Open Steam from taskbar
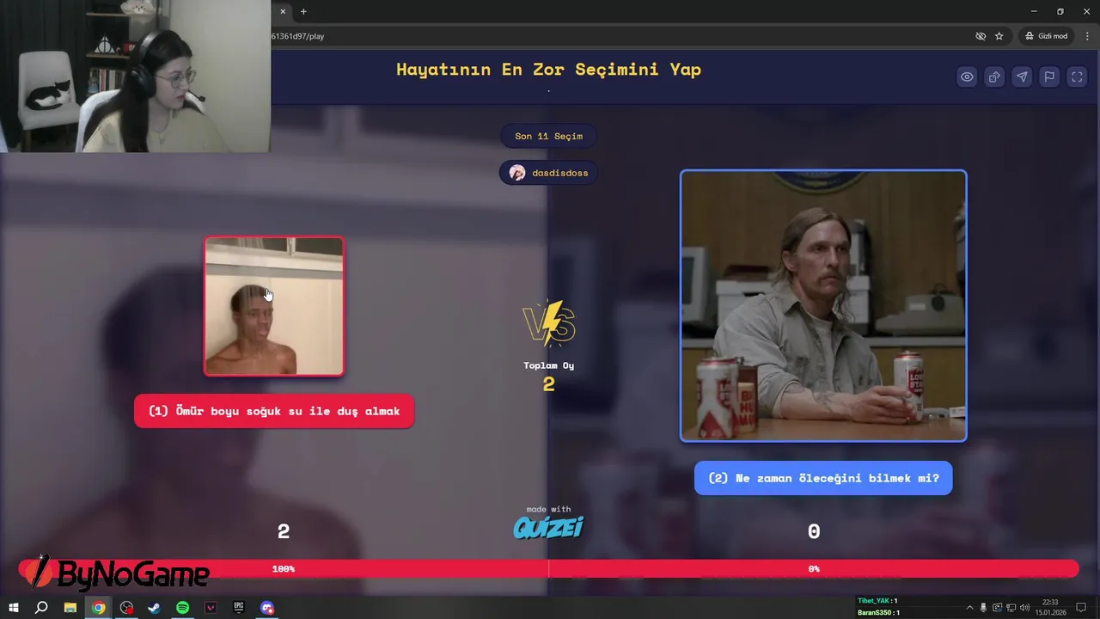Image resolution: width=1100 pixels, height=619 pixels. click(155, 608)
